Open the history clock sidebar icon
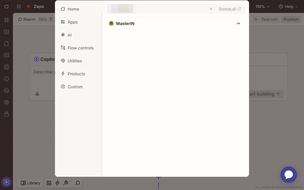The width and height of the screenshot is (304, 190). (x=6, y=79)
